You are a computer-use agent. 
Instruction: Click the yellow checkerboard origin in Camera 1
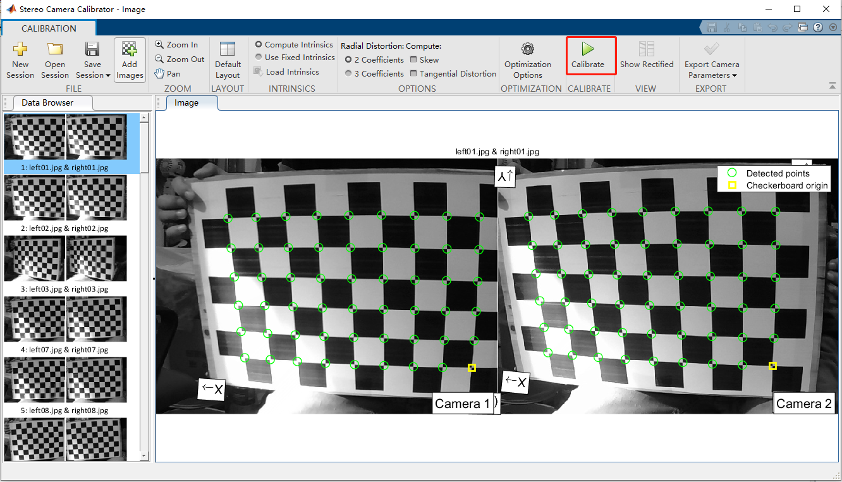472,368
